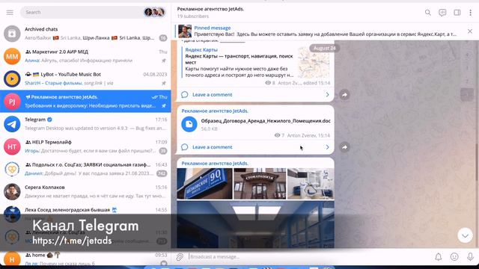This screenshot has width=479, height=269.
Task: Click the Яндекс Карты map preview thumbnail
Action: (314, 63)
